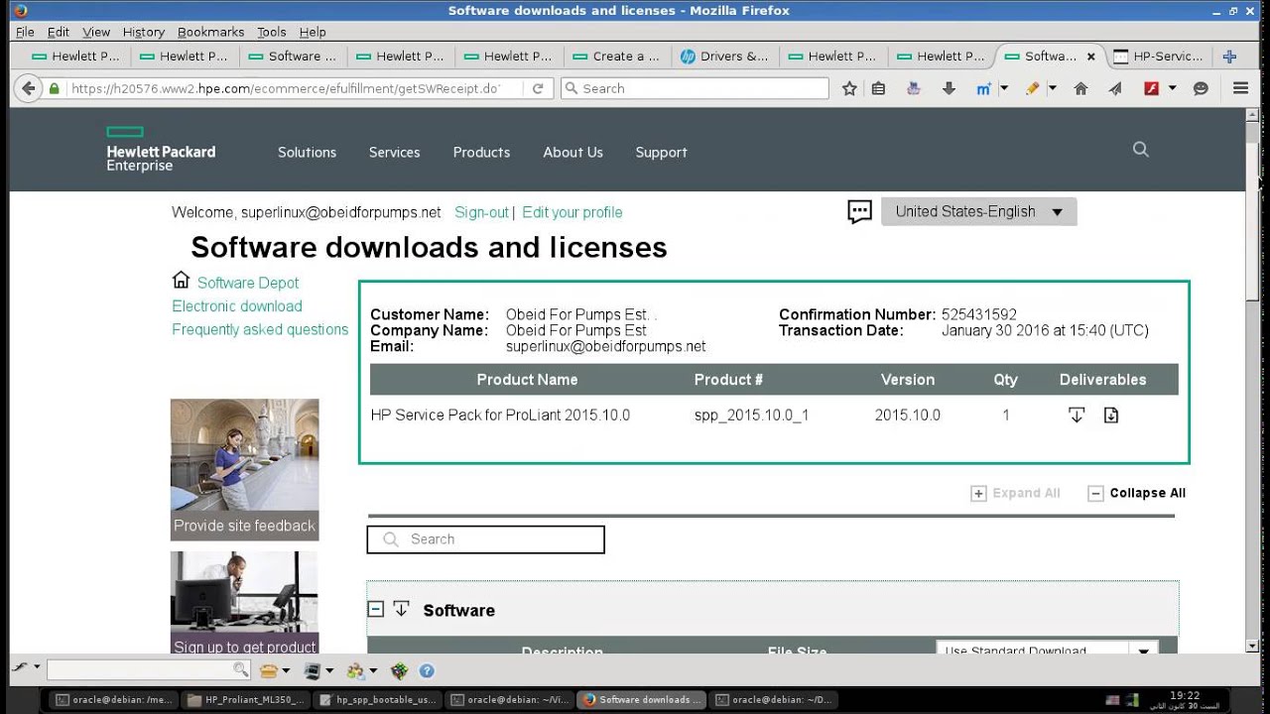Image resolution: width=1270 pixels, height=714 pixels.
Task: Click the Software Depot home icon
Action: pos(181,281)
